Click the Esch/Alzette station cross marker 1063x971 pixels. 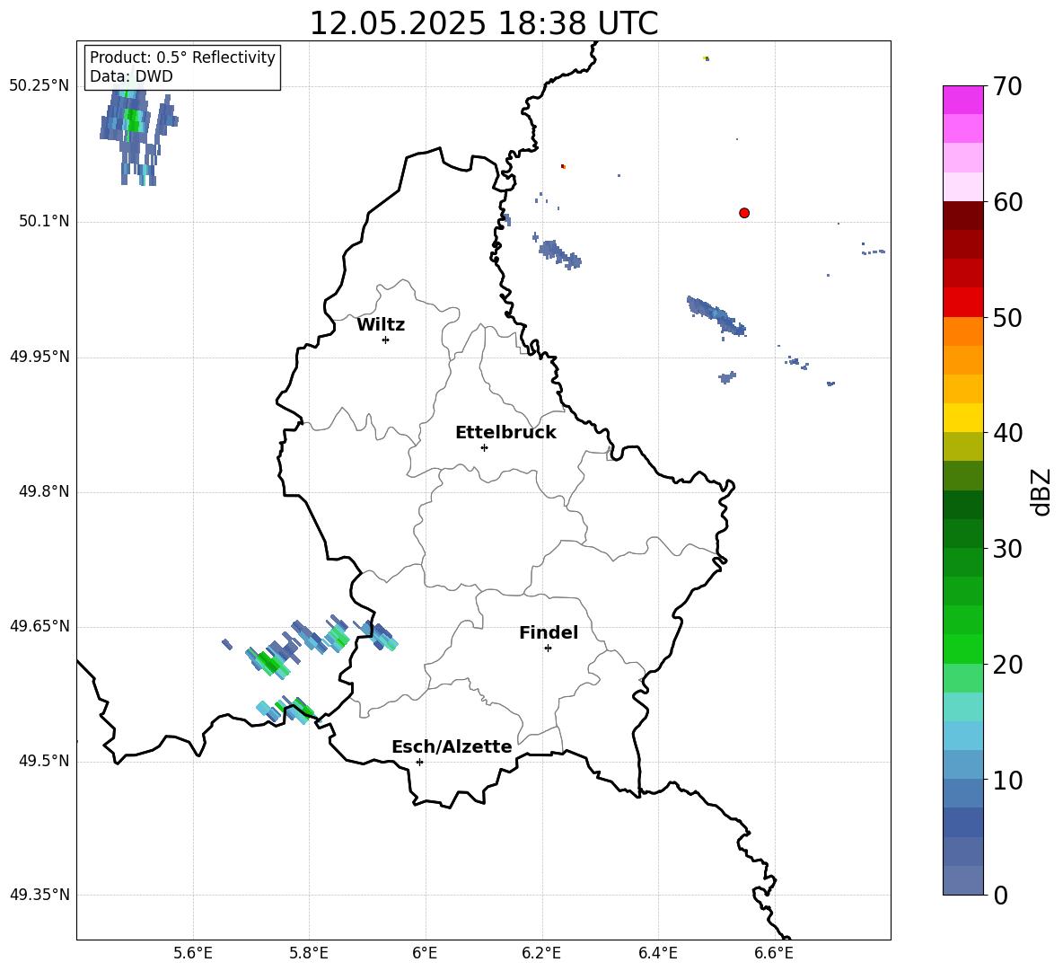(x=419, y=762)
